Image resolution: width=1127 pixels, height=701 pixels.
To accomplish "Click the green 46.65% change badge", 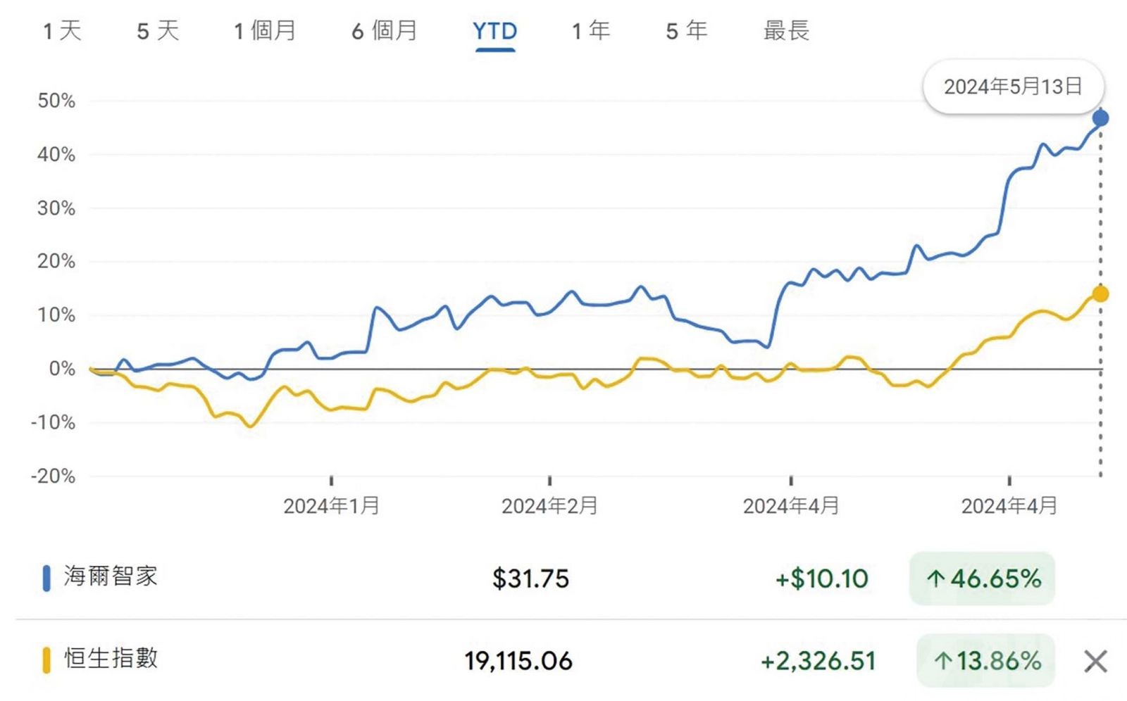I will 982,579.
